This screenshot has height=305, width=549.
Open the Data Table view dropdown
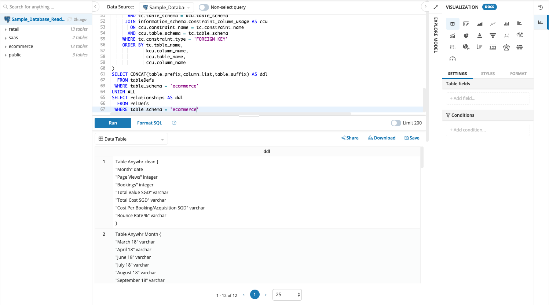[x=131, y=139]
